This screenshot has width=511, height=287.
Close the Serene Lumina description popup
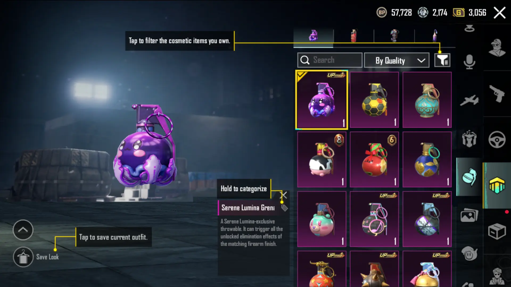pos(284,195)
